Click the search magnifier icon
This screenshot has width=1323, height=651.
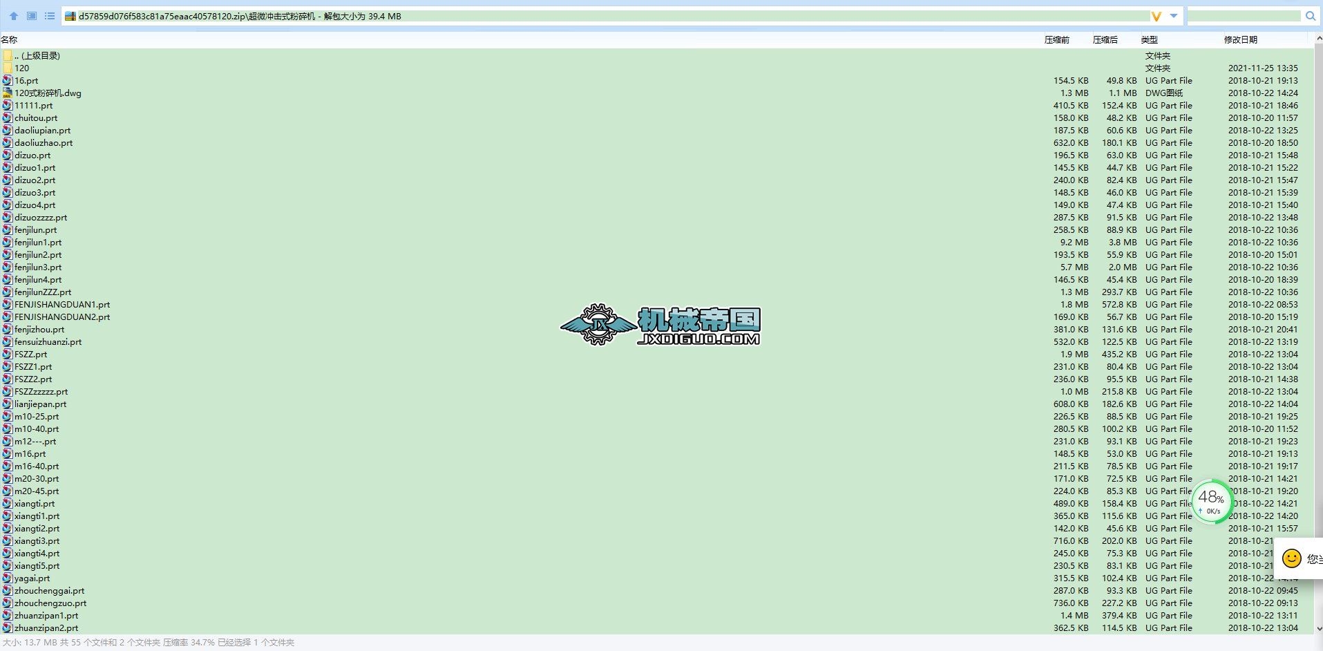pyautogui.click(x=1311, y=16)
